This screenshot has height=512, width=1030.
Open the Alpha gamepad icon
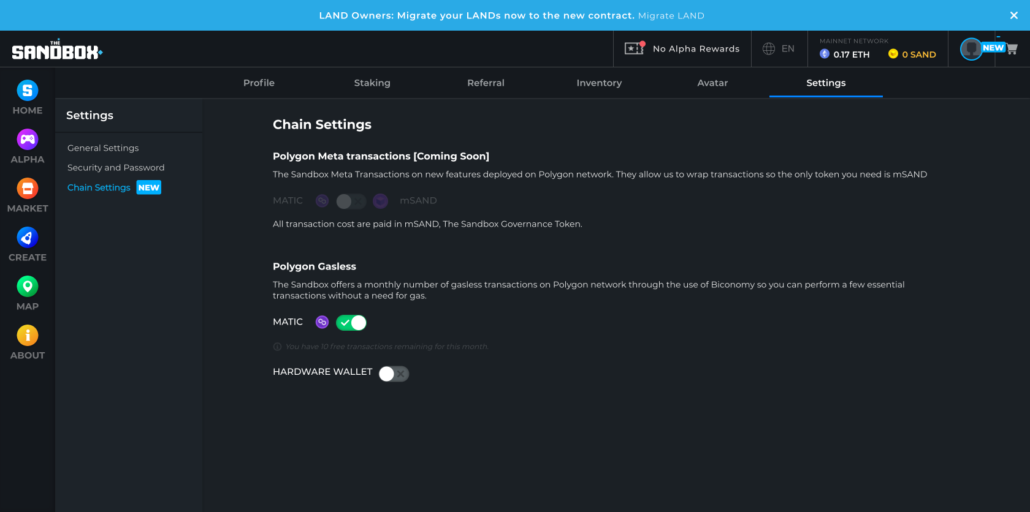28,140
